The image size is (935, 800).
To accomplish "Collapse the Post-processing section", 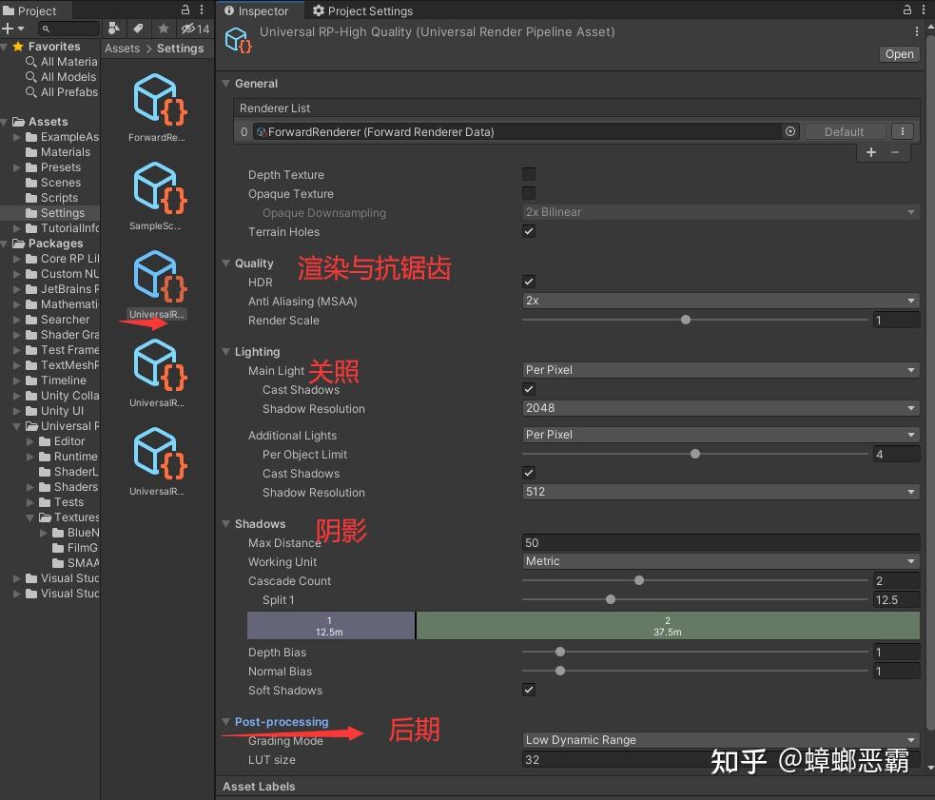I will 225,721.
